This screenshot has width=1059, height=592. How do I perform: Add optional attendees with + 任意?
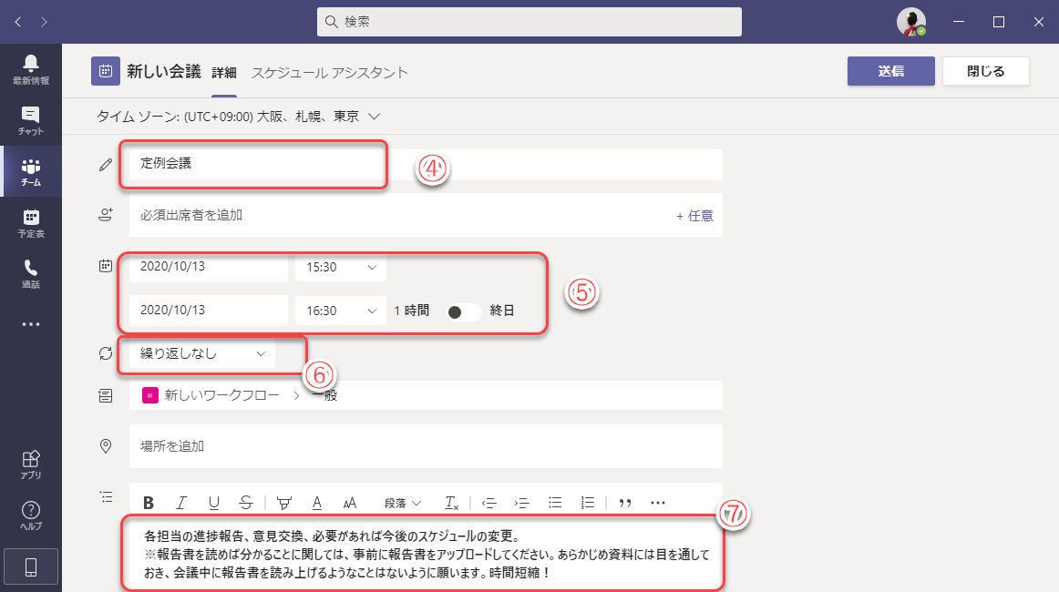[694, 215]
